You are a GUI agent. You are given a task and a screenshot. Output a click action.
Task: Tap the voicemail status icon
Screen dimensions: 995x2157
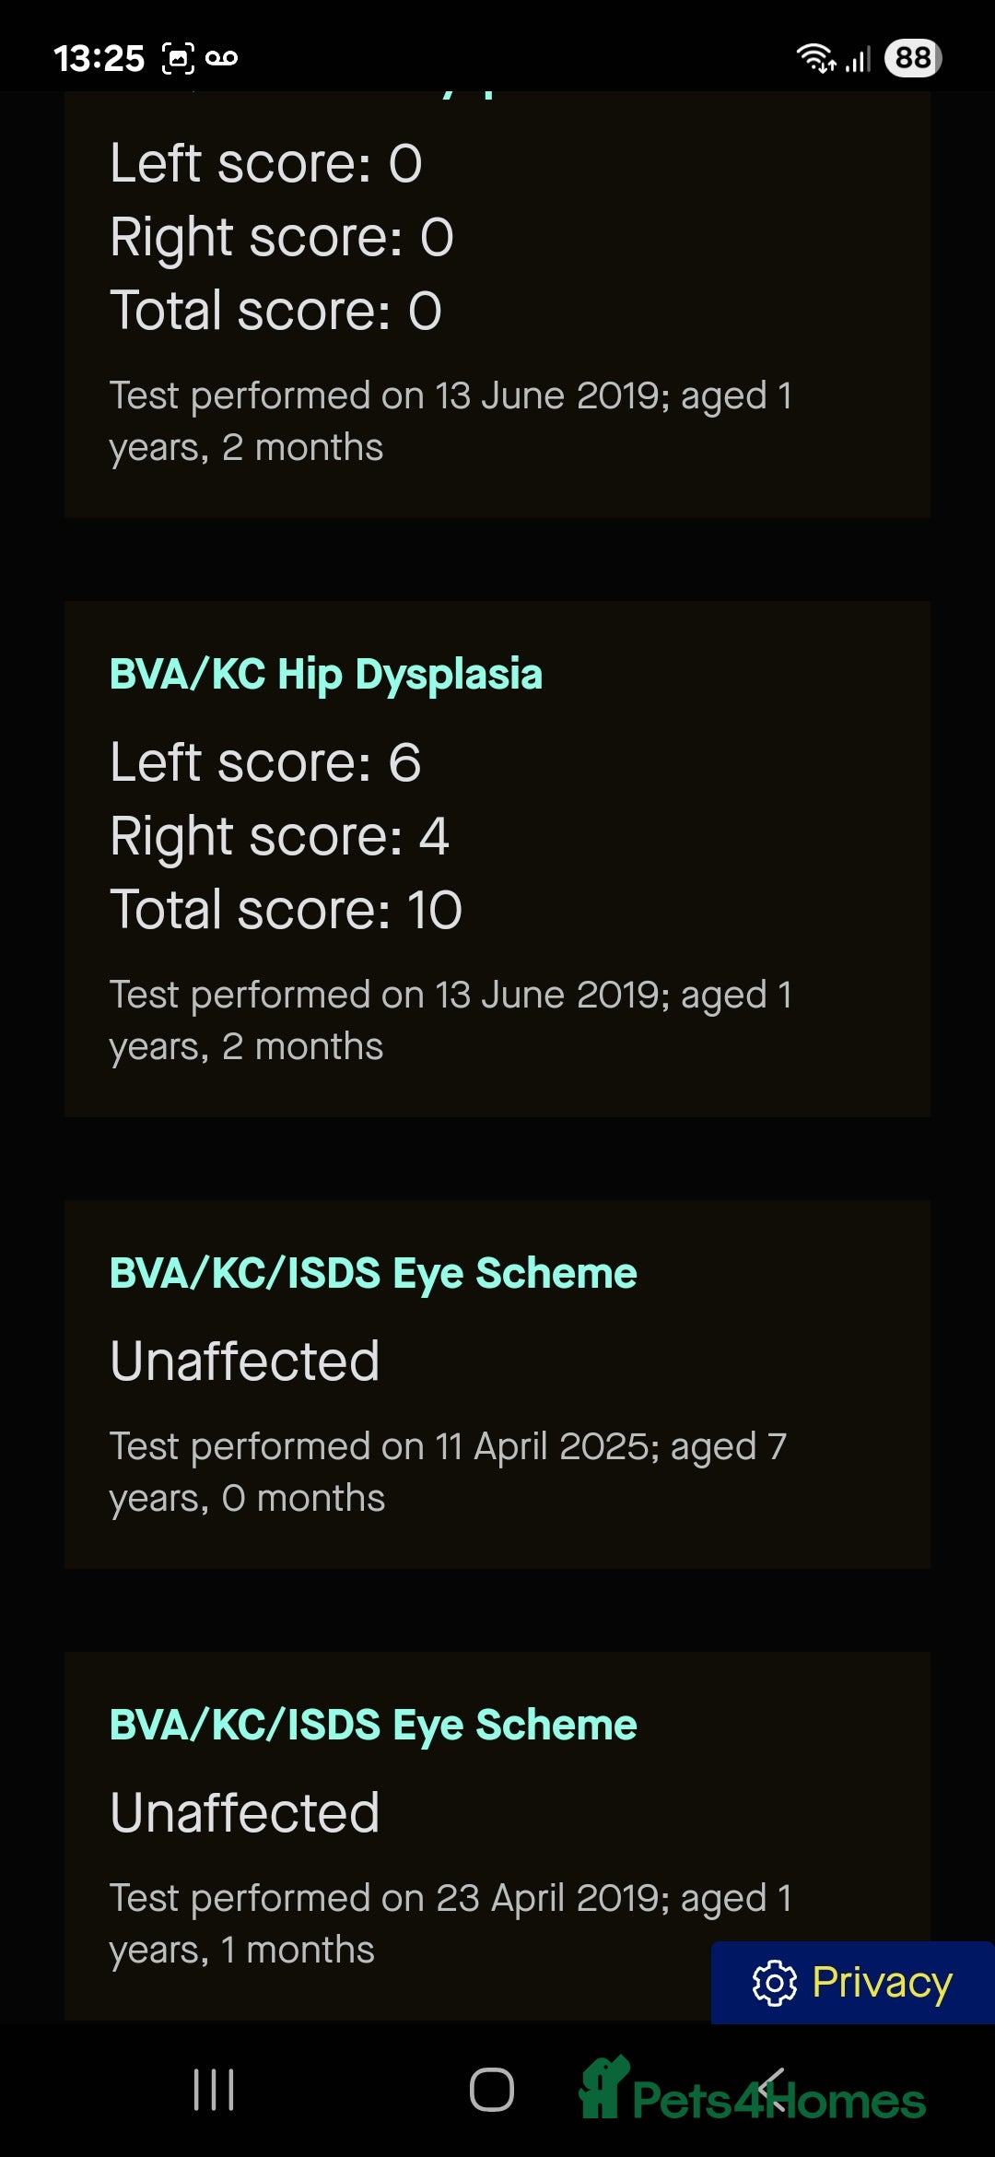(221, 58)
